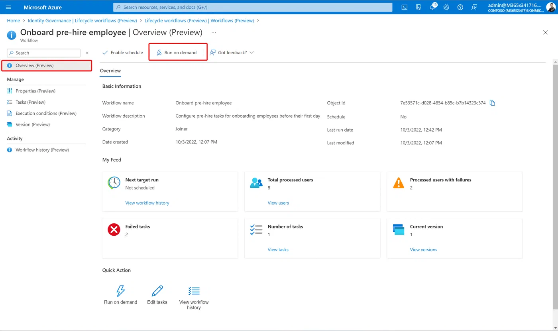Click the View workflow history quick action icon
The width and height of the screenshot is (558, 331).
point(194,291)
